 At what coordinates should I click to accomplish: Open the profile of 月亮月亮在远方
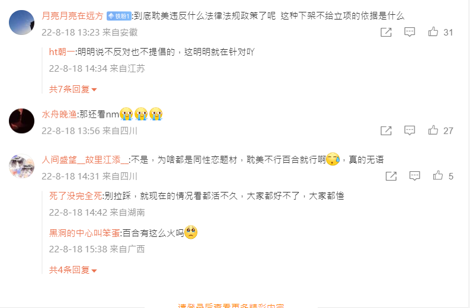[72, 16]
